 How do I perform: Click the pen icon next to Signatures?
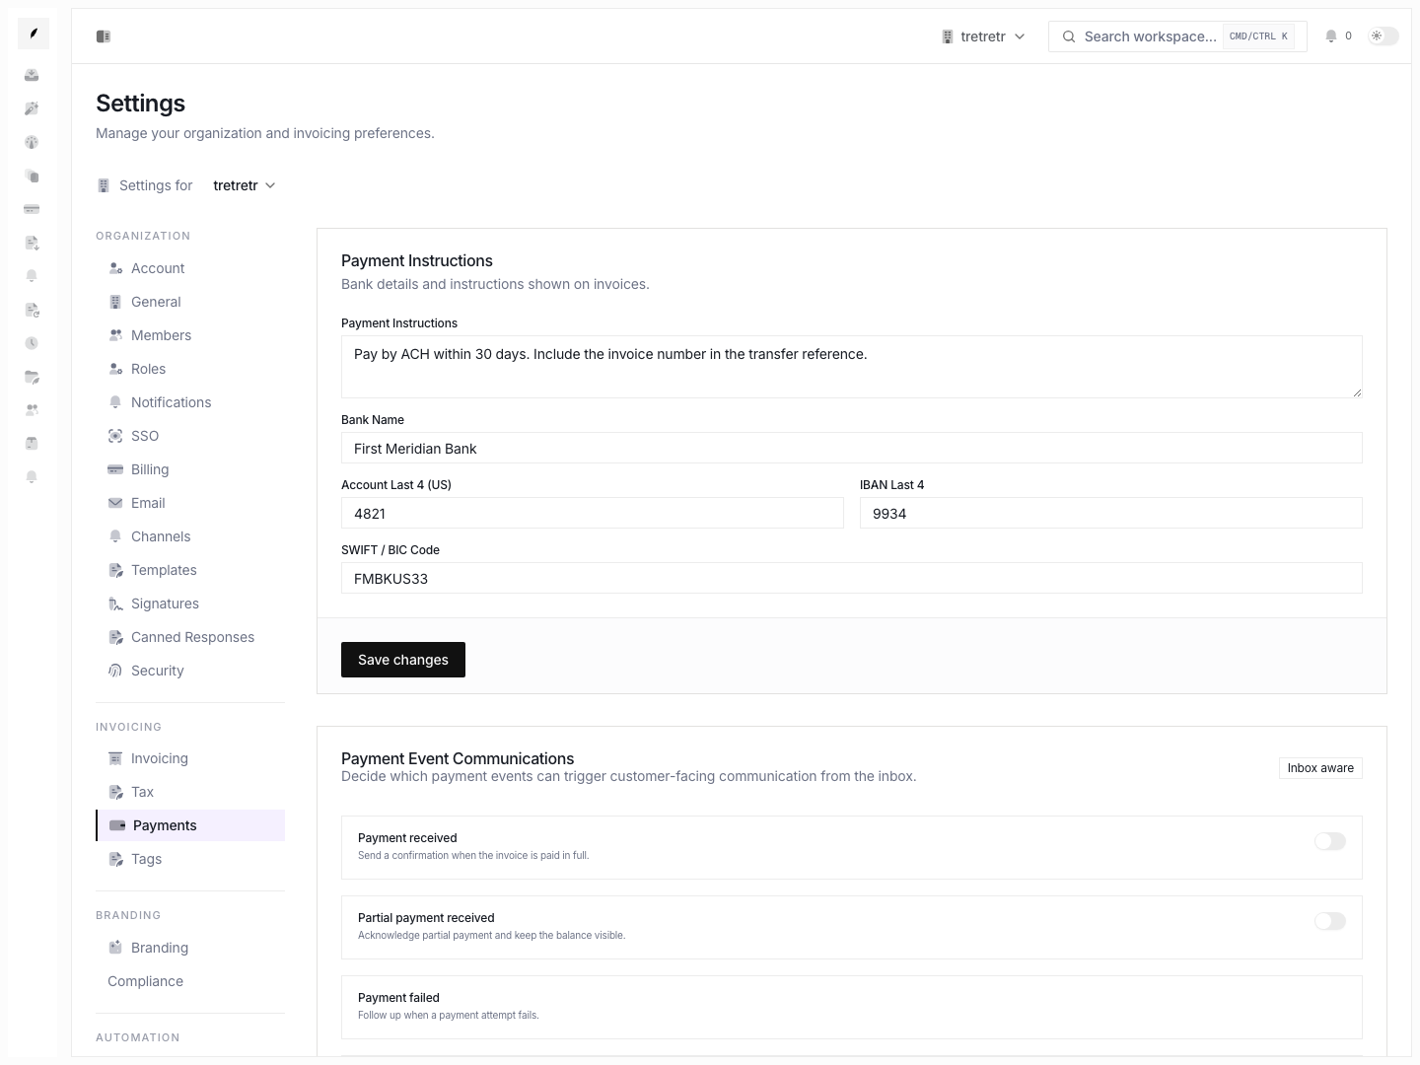pyautogui.click(x=115, y=603)
